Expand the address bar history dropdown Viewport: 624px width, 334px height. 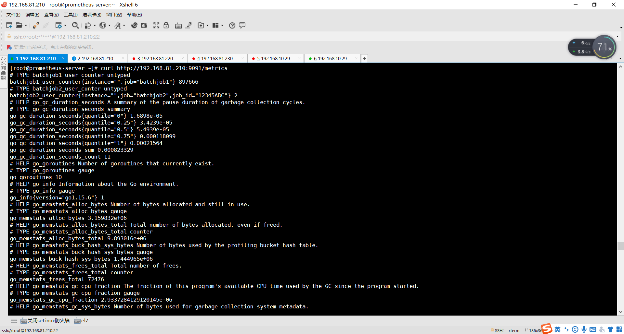tap(617, 37)
